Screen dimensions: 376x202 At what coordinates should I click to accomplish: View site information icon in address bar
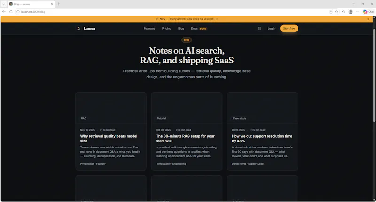tap(18, 12)
